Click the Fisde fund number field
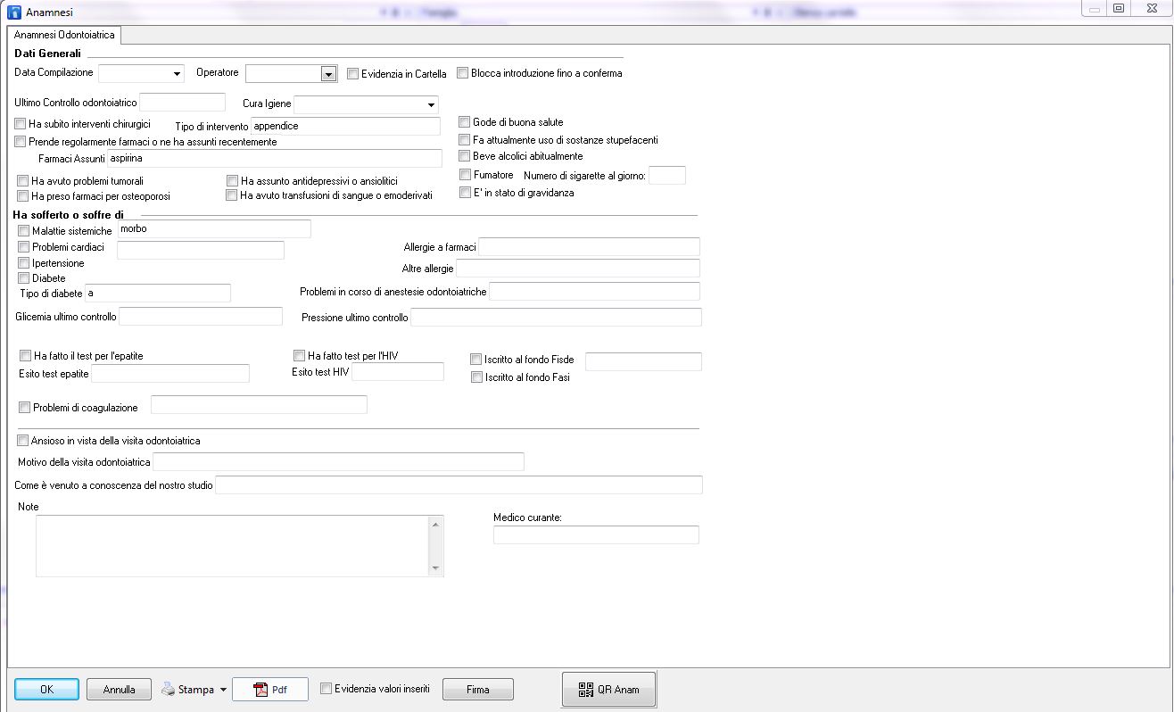Screen dimensions: 1174x712 [x=643, y=361]
